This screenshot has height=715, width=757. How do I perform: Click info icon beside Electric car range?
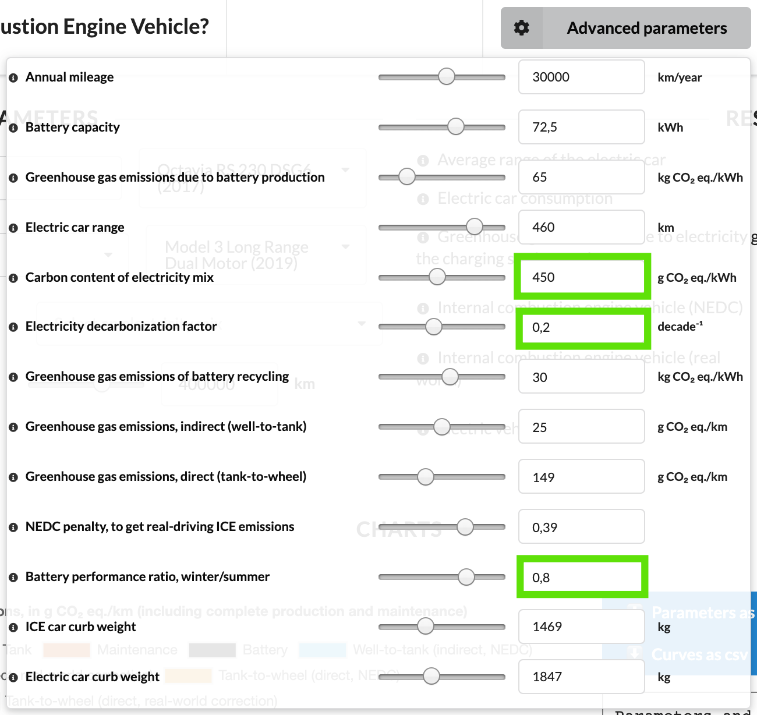tap(13, 228)
